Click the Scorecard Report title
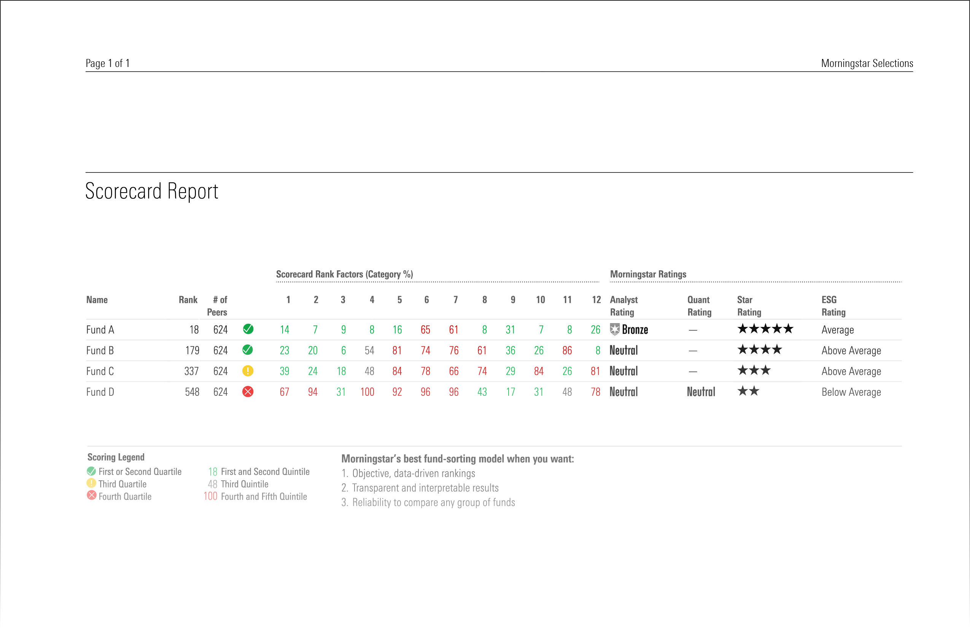 (152, 191)
